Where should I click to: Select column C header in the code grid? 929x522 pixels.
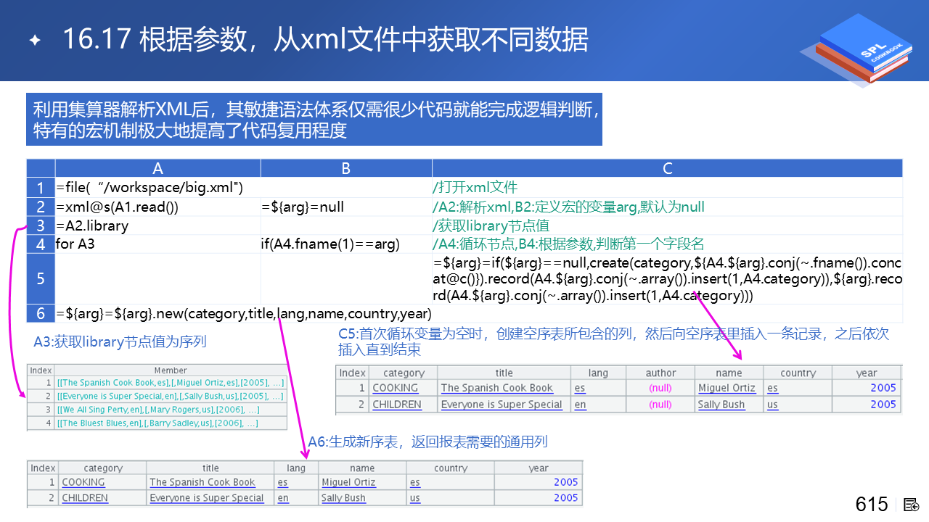(x=667, y=168)
